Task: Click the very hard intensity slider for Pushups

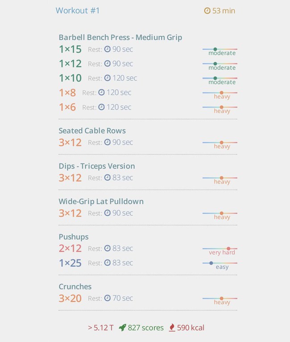Action: pyautogui.click(x=220, y=249)
